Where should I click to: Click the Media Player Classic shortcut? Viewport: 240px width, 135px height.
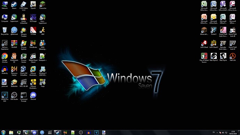tap(33, 58)
